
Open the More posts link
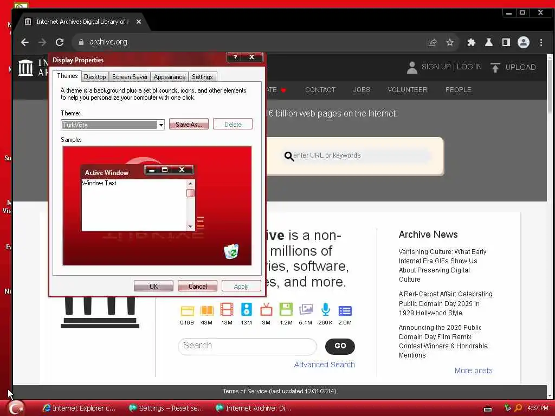[473, 370]
